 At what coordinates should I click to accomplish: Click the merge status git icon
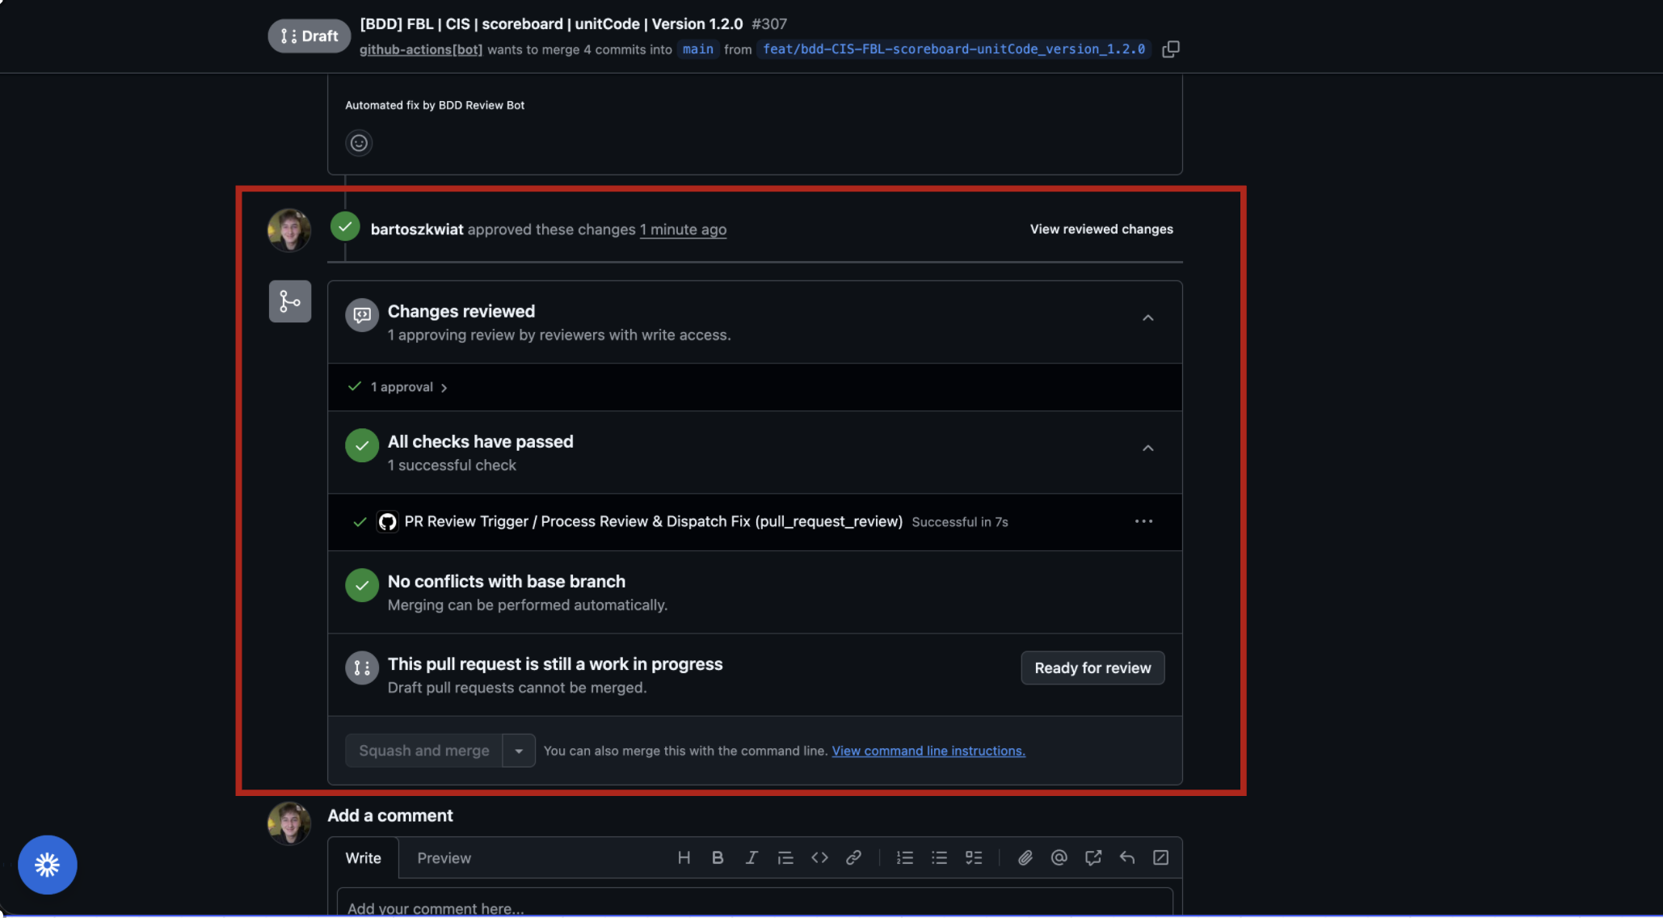(290, 301)
